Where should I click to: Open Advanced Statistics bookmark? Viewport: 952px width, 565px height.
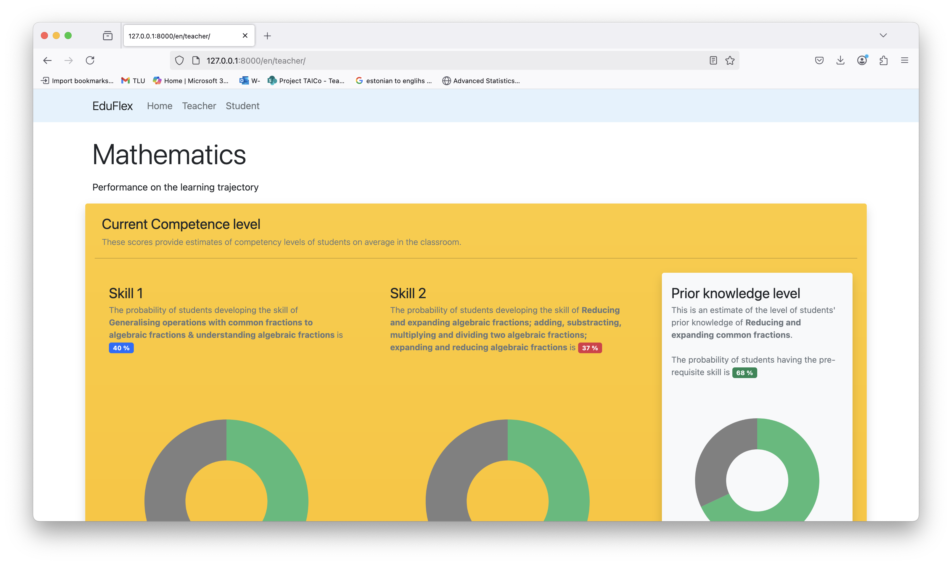[481, 81]
